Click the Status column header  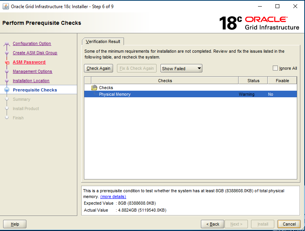[x=253, y=81]
